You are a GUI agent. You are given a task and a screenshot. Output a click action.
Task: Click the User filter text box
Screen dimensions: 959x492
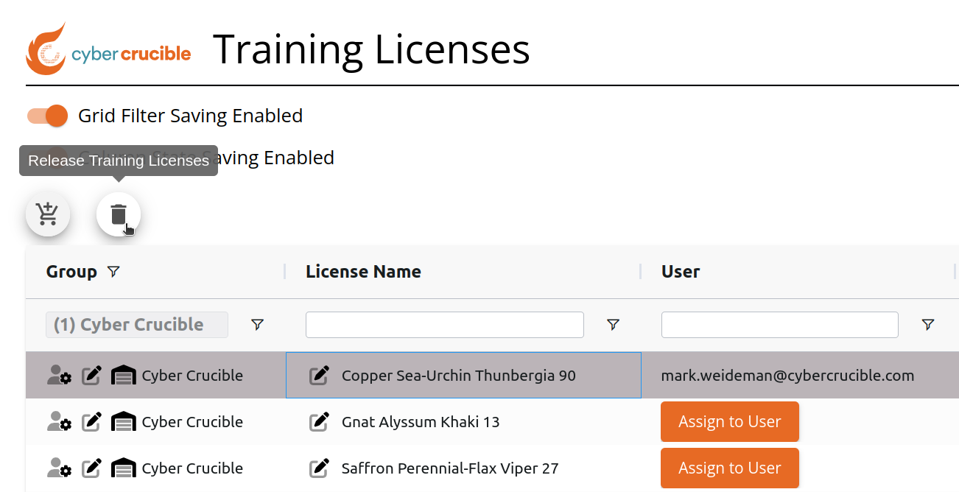[780, 324]
